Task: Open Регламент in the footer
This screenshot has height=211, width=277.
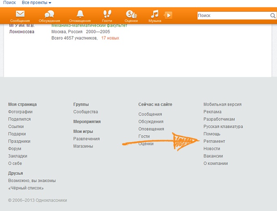Action: [x=214, y=141]
